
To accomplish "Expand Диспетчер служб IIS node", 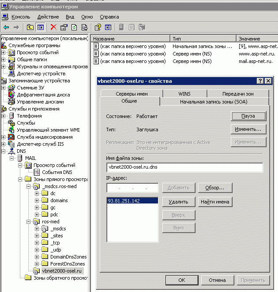I will click(x=4, y=144).
